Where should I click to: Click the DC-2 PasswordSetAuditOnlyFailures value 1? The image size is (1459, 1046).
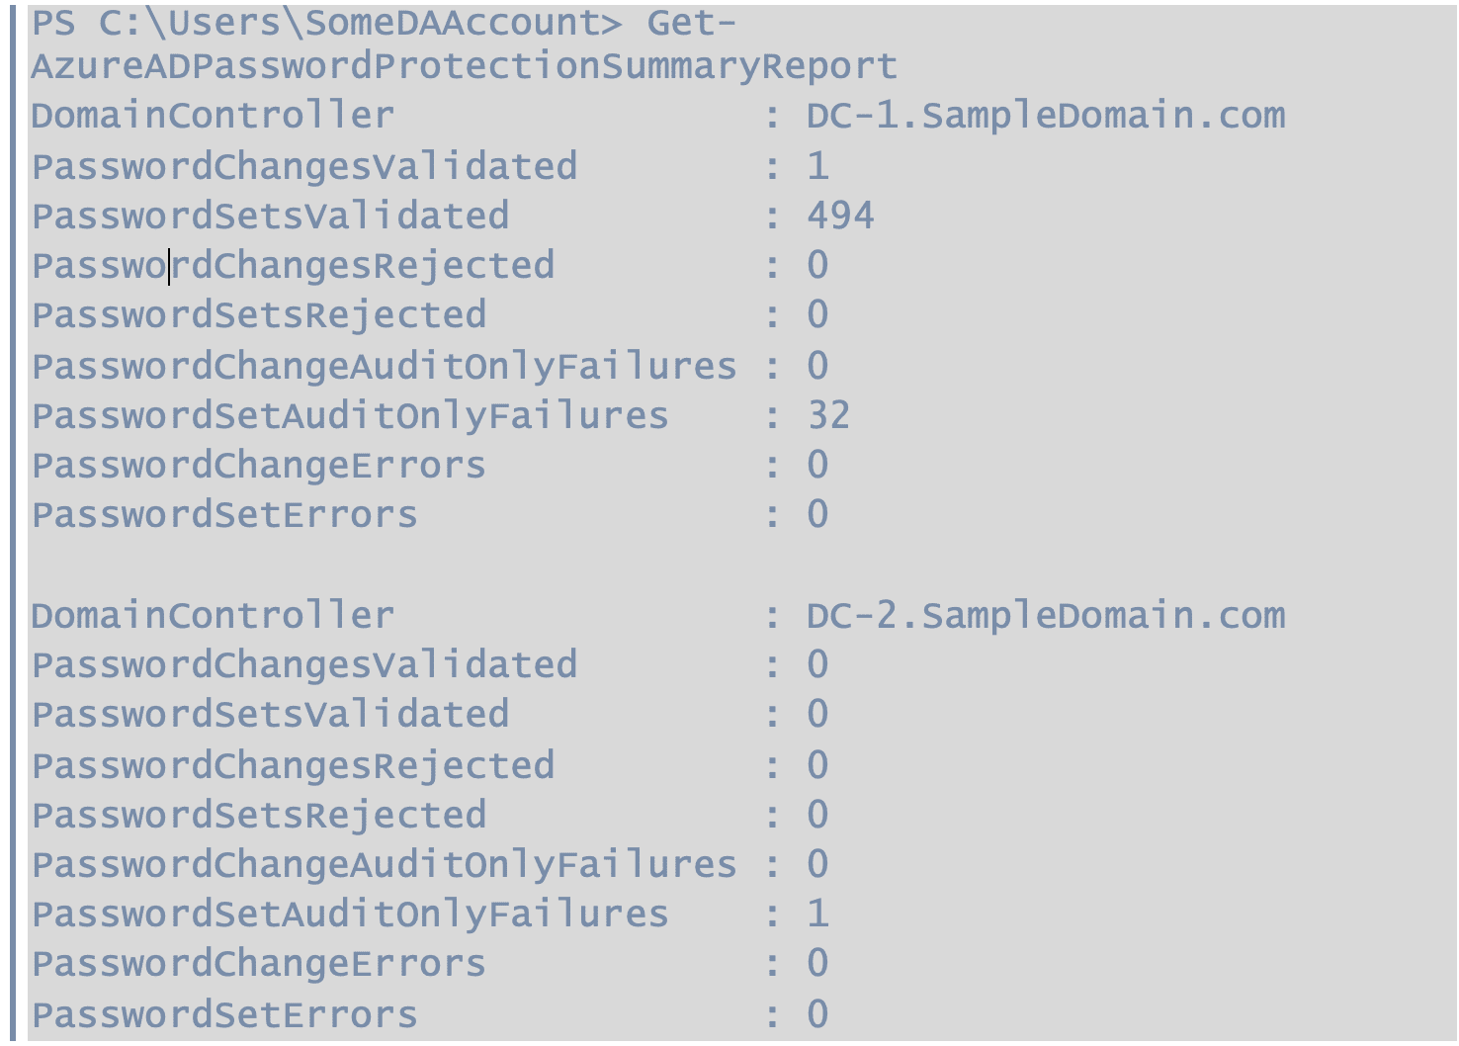click(817, 914)
